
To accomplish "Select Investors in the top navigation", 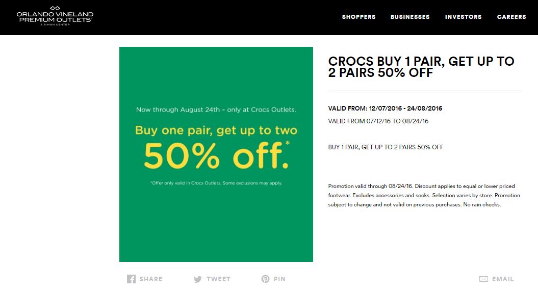I will point(463,17).
